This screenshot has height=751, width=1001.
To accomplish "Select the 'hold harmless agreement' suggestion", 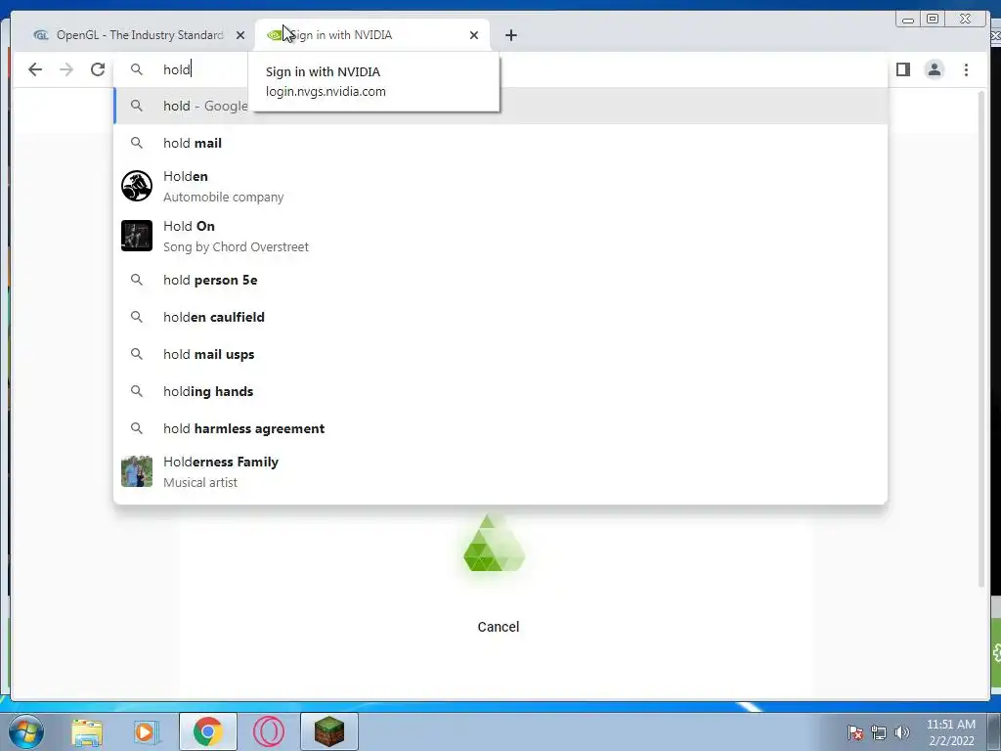I will click(500, 428).
